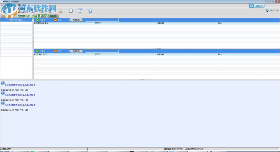Click 处理时间 header in waiting-to-print list
280x152 pixels.
pyautogui.click(x=160, y=23)
